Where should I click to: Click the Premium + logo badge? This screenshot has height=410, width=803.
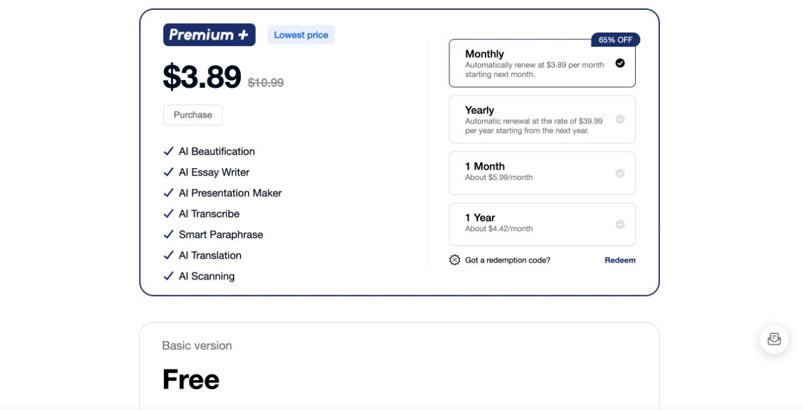click(x=209, y=35)
